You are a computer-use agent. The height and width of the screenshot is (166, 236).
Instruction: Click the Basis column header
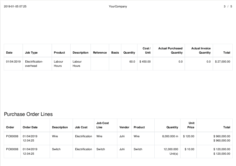point(115,53)
